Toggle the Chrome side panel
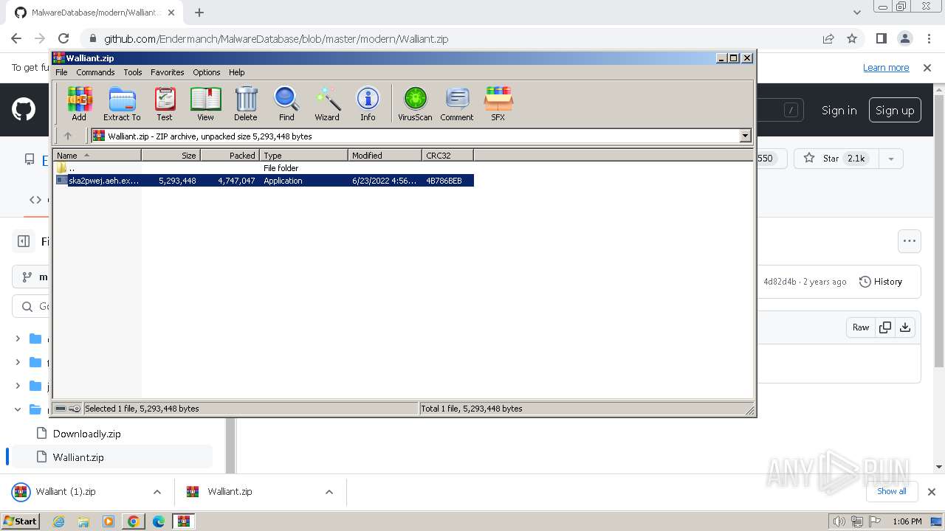This screenshot has width=945, height=531. (x=882, y=38)
